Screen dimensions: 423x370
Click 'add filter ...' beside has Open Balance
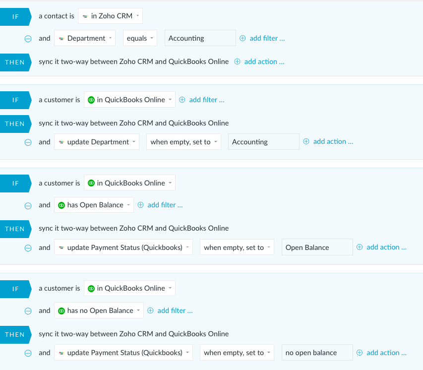pos(165,205)
